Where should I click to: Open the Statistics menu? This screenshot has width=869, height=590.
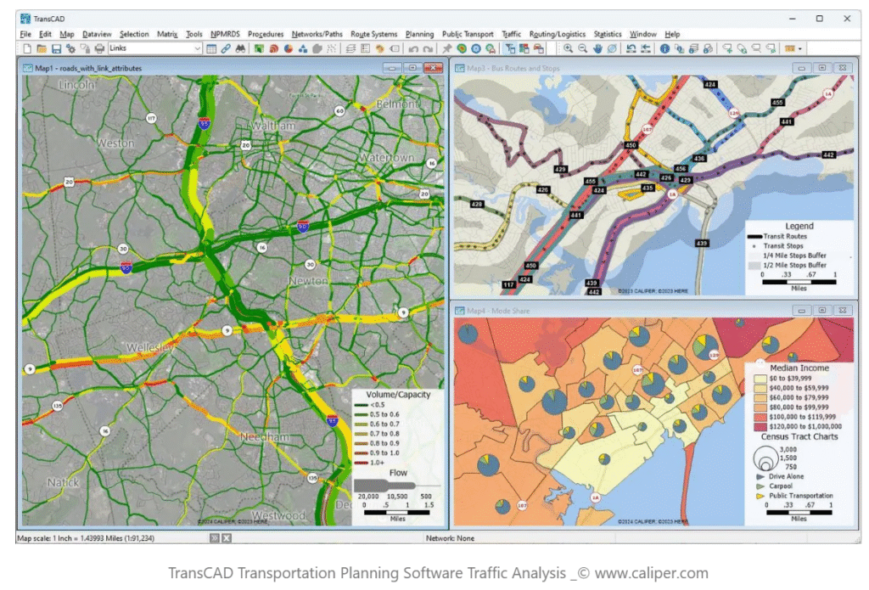(x=608, y=34)
